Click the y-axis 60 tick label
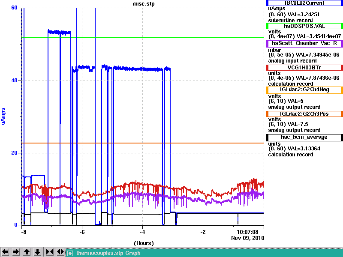The image size is (343, 257). pos(14,8)
